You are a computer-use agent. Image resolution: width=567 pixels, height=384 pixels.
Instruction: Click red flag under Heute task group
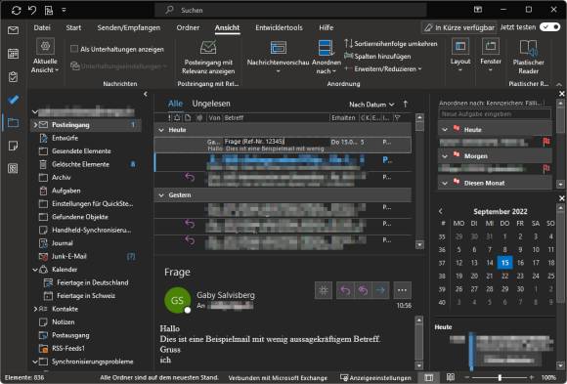click(546, 142)
